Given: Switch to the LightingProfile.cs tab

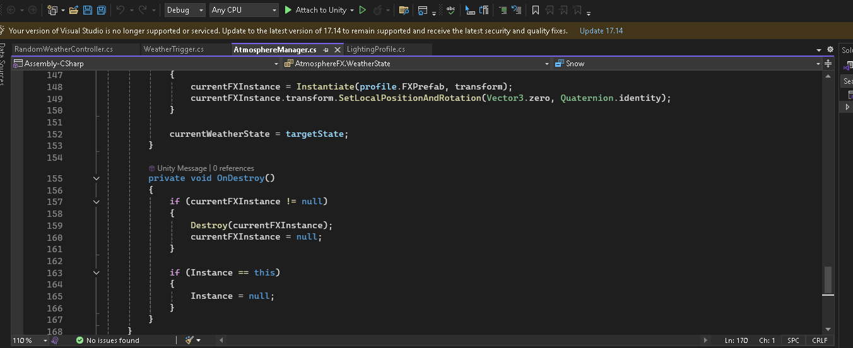Looking at the screenshot, I should pos(376,49).
